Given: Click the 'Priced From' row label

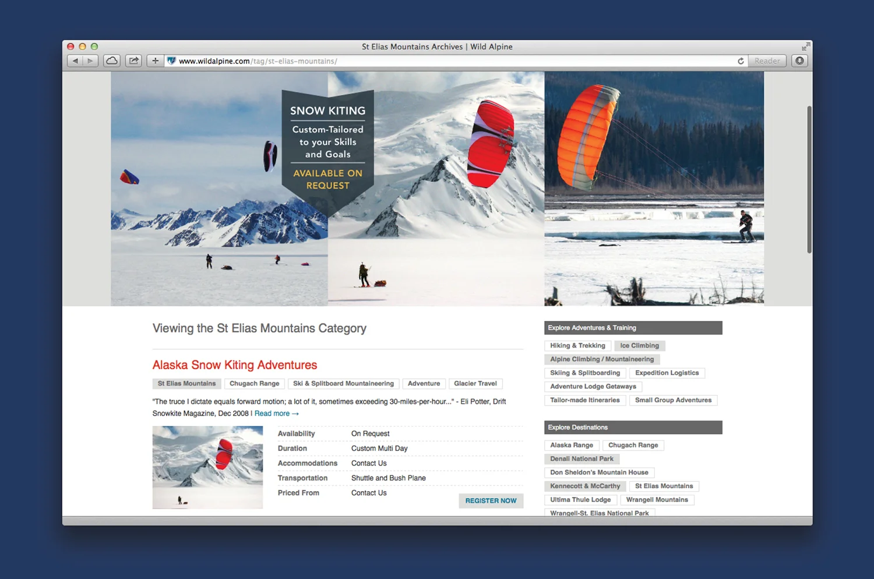Looking at the screenshot, I should pos(298,493).
